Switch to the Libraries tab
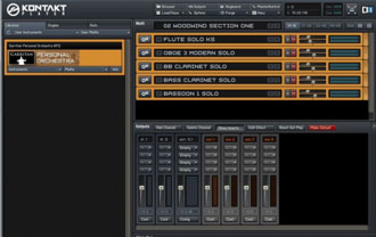The width and height of the screenshot is (376, 237). [25, 26]
